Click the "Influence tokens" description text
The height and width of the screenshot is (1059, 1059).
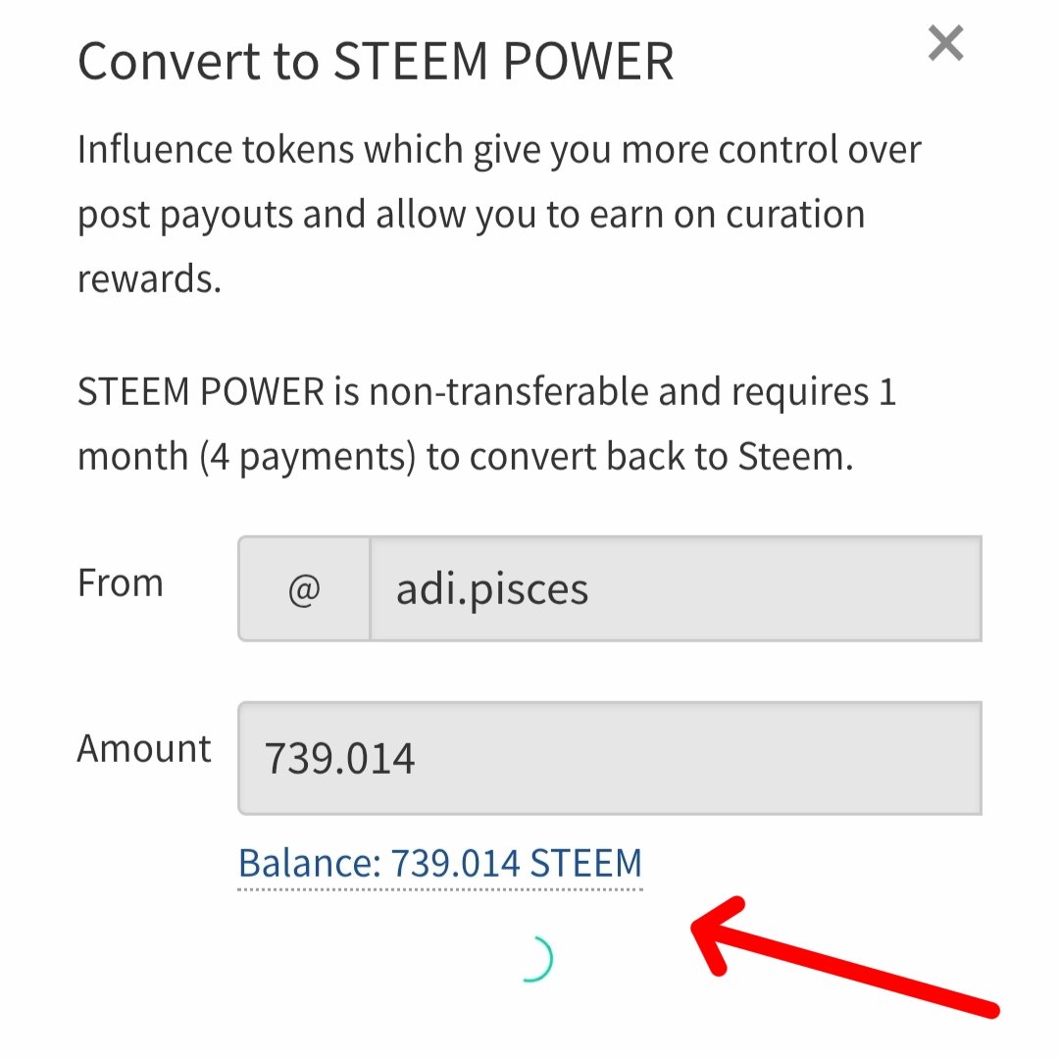coord(498,150)
